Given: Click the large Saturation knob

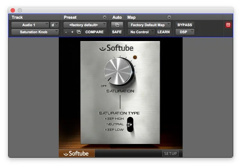Looking at the screenshot, I should point(118,72).
